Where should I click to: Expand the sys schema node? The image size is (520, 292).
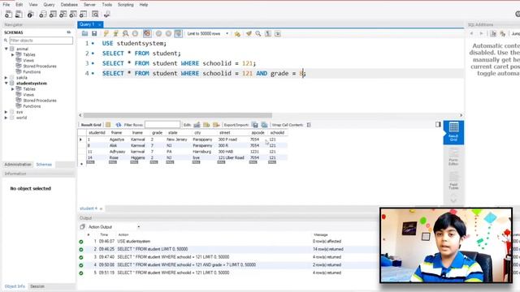click(6, 112)
